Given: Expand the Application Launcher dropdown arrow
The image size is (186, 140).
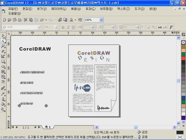Looking at the screenshot, I should tap(75, 20).
